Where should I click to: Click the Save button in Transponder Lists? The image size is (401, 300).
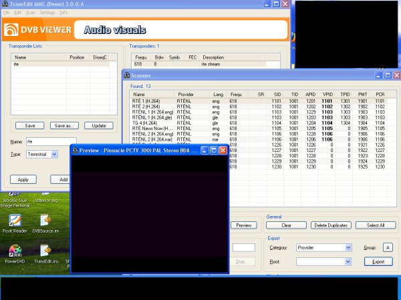pos(29,125)
